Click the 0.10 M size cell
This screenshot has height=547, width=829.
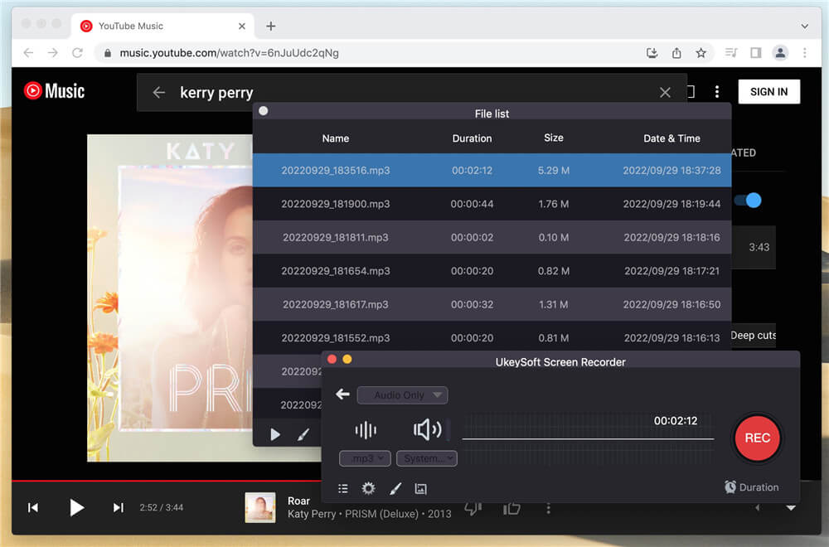pos(554,237)
